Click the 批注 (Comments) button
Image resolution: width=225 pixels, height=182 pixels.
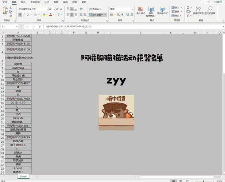click(218, 2)
